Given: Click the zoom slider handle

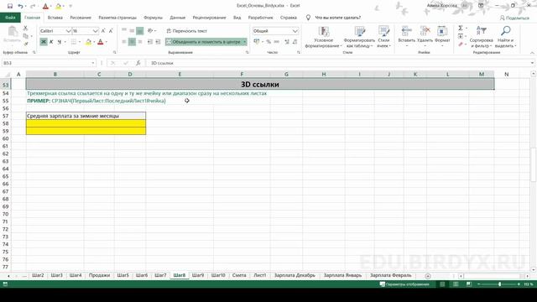Looking at the screenshot, I should (500, 284).
